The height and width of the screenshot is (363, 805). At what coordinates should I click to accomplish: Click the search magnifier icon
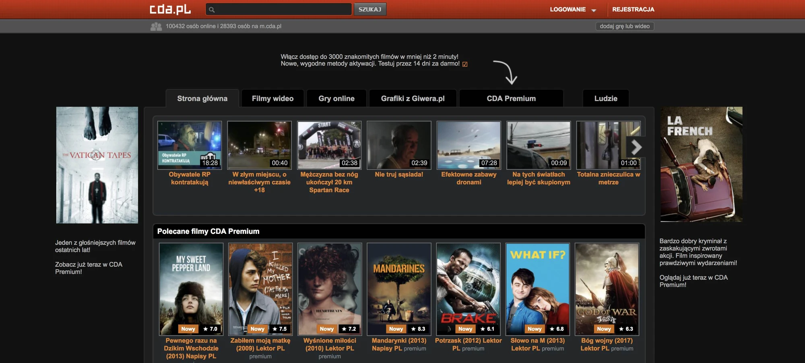[212, 10]
